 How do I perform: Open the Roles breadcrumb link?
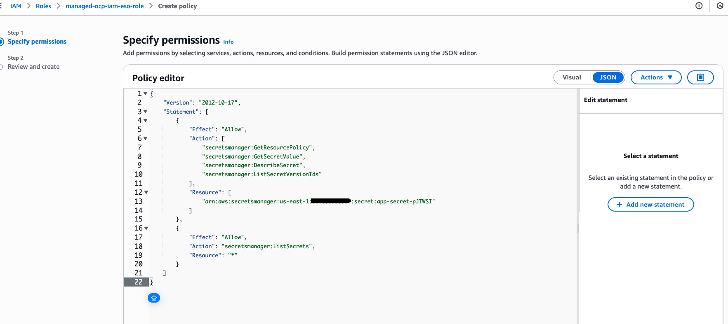(x=43, y=6)
